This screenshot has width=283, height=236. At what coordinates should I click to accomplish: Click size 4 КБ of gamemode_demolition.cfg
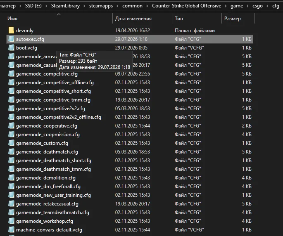pyautogui.click(x=247, y=177)
